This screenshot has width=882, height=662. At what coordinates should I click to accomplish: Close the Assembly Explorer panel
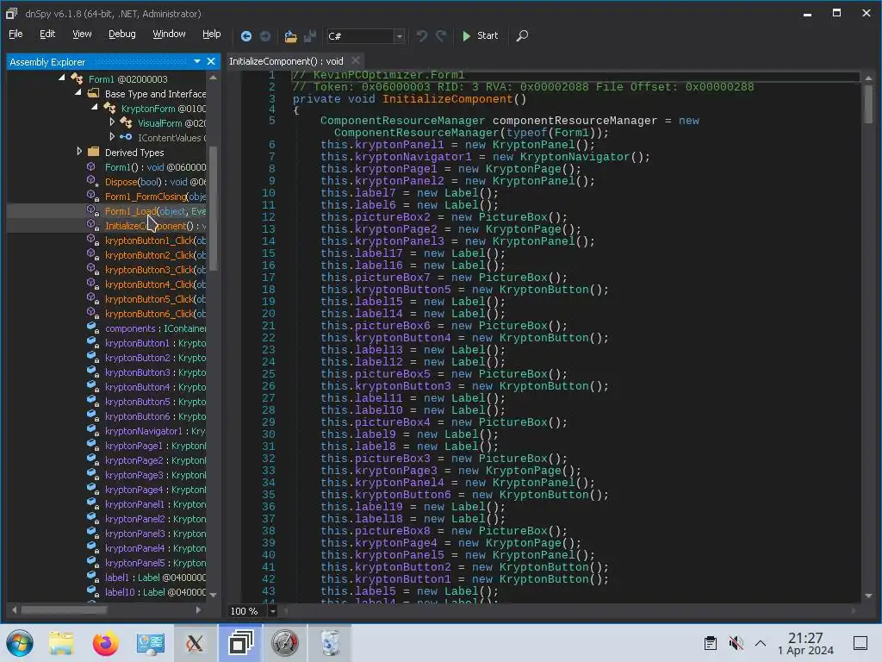(211, 61)
